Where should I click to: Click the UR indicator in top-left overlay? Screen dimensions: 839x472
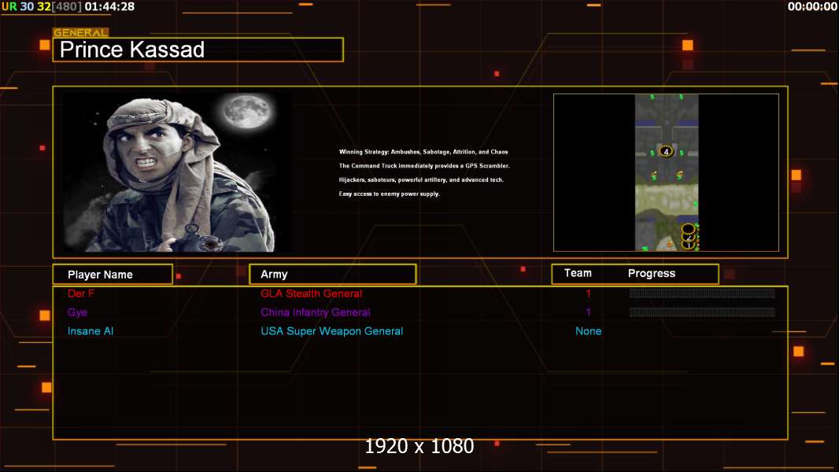[x=9, y=6]
